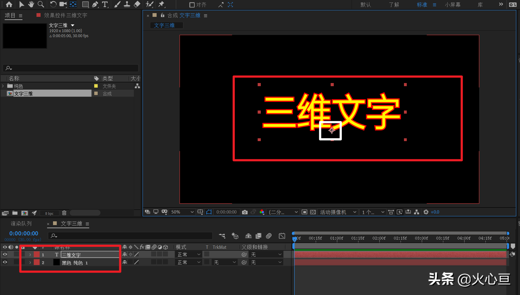Hide layer 黑色 纯色 1 with eye icon

5,262
